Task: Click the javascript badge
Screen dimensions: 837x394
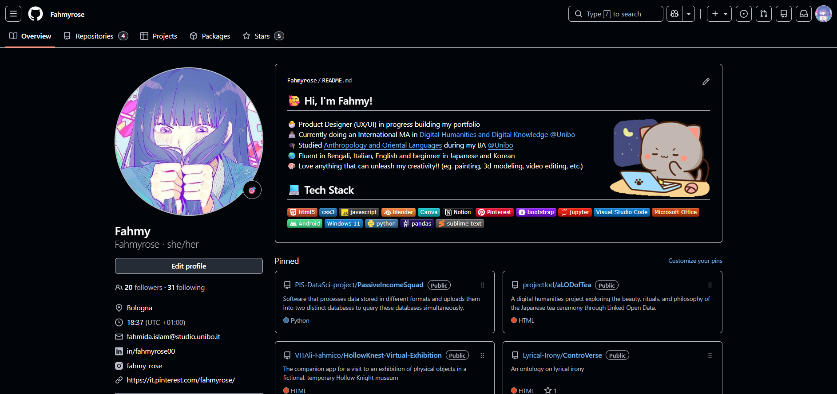Action: (359, 212)
